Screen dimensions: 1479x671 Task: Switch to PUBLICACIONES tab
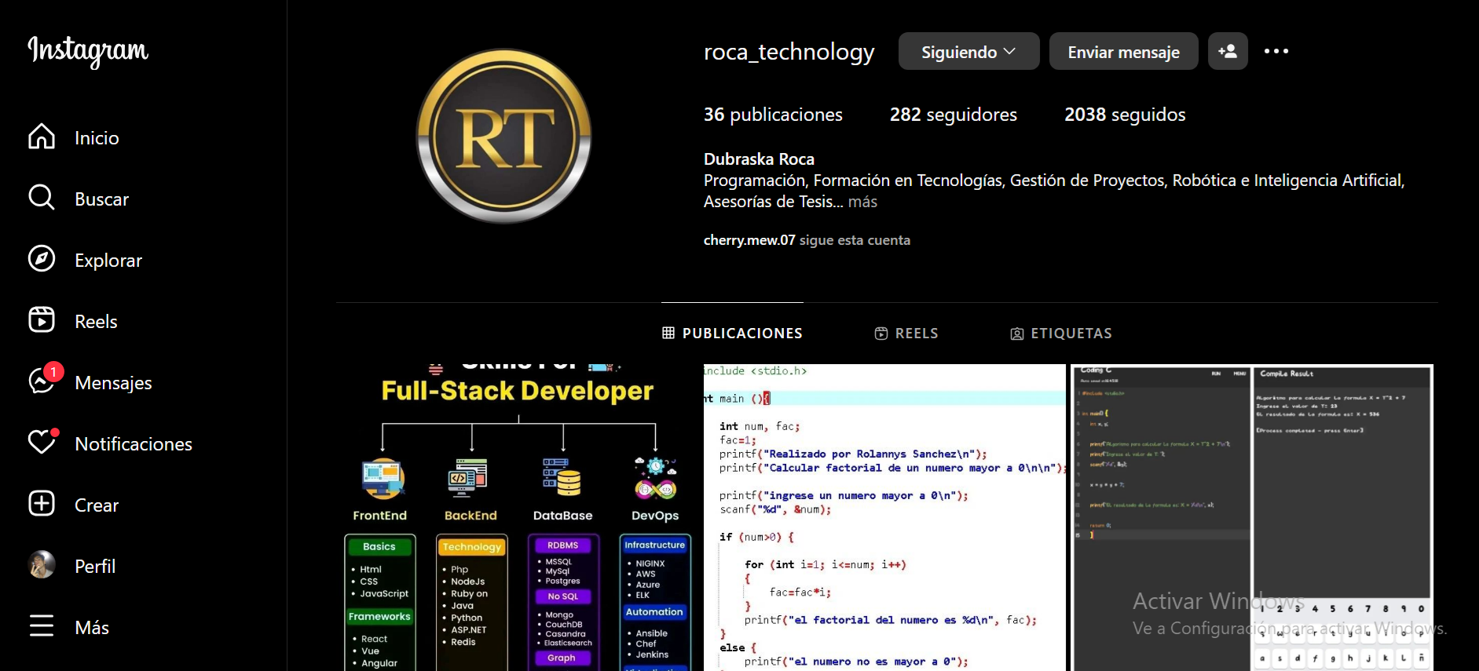(732, 333)
